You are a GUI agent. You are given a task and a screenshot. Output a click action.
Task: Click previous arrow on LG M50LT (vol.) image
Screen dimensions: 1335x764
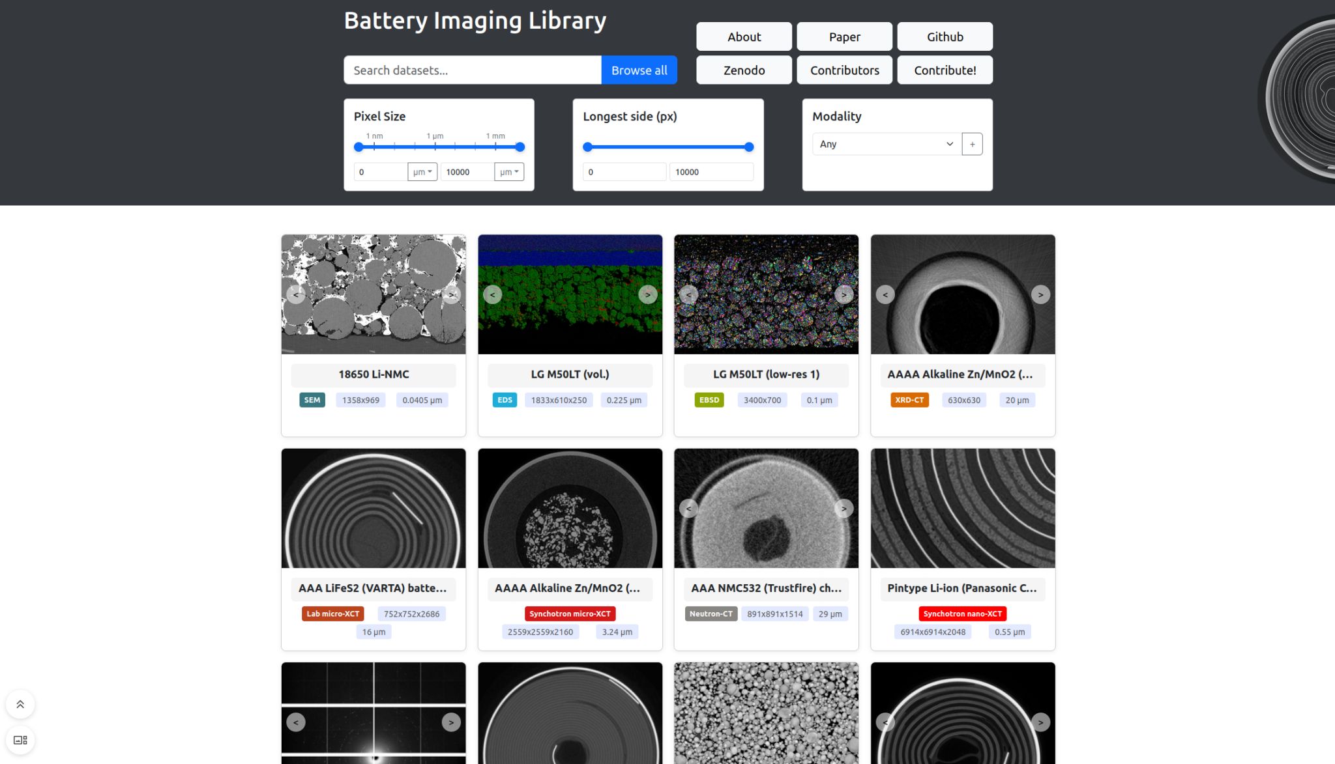493,294
